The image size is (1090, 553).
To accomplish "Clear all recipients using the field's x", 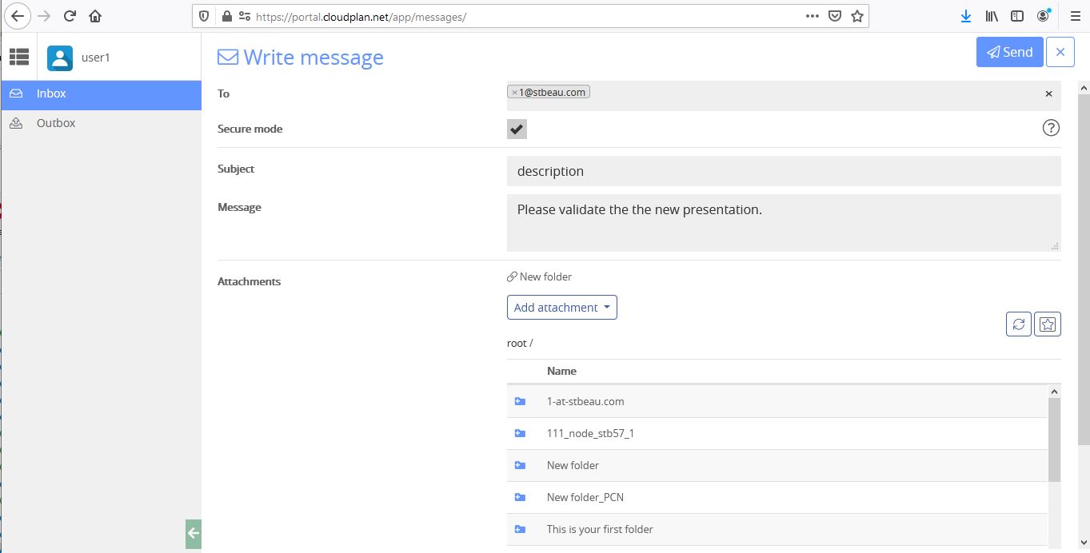I will tap(1048, 93).
